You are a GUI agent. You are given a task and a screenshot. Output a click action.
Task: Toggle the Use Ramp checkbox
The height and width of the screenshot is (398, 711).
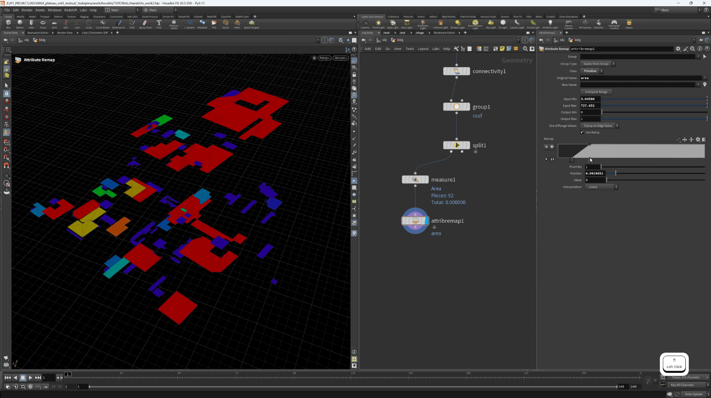[582, 132]
